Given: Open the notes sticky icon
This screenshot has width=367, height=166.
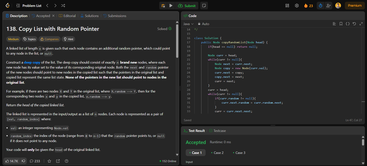Looking at the screenshot, I should click(204, 6).
